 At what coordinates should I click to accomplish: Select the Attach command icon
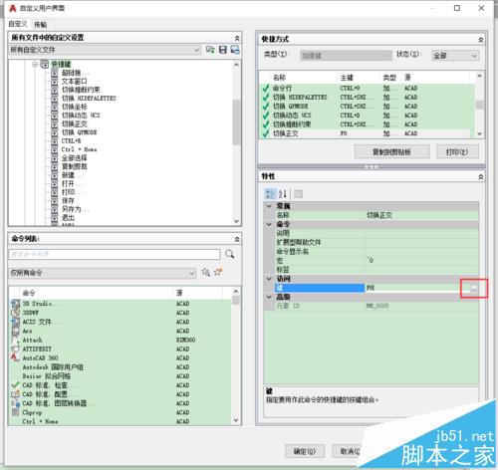point(15,340)
